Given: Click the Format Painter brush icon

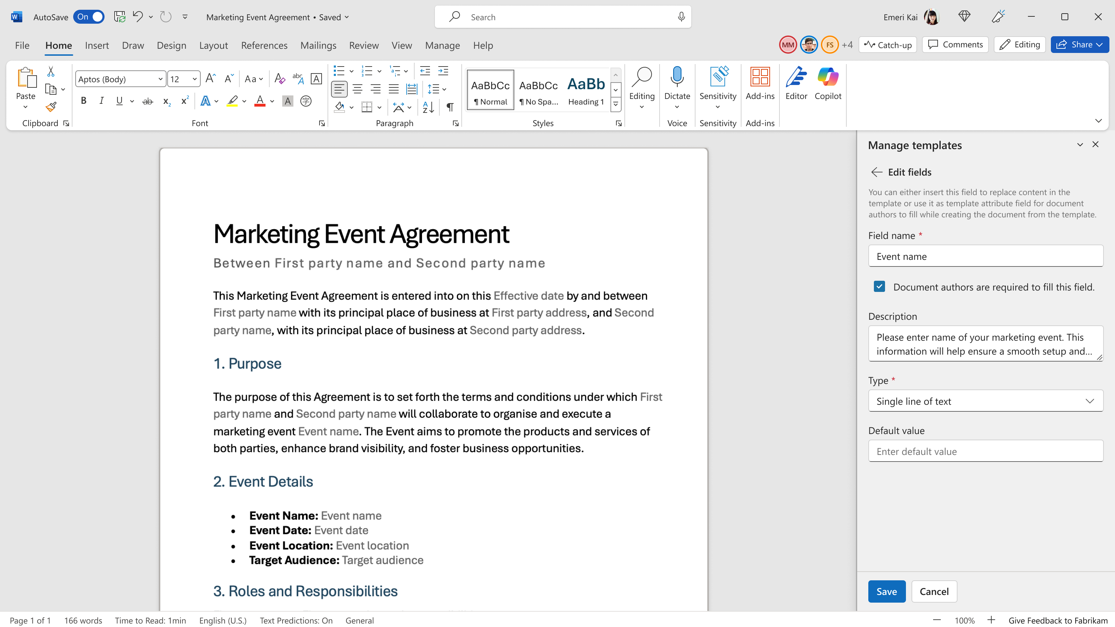Looking at the screenshot, I should (51, 107).
